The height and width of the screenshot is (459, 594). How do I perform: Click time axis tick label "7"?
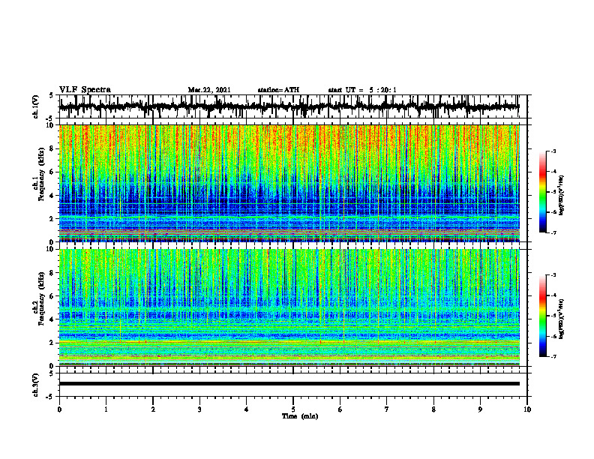[387, 409]
